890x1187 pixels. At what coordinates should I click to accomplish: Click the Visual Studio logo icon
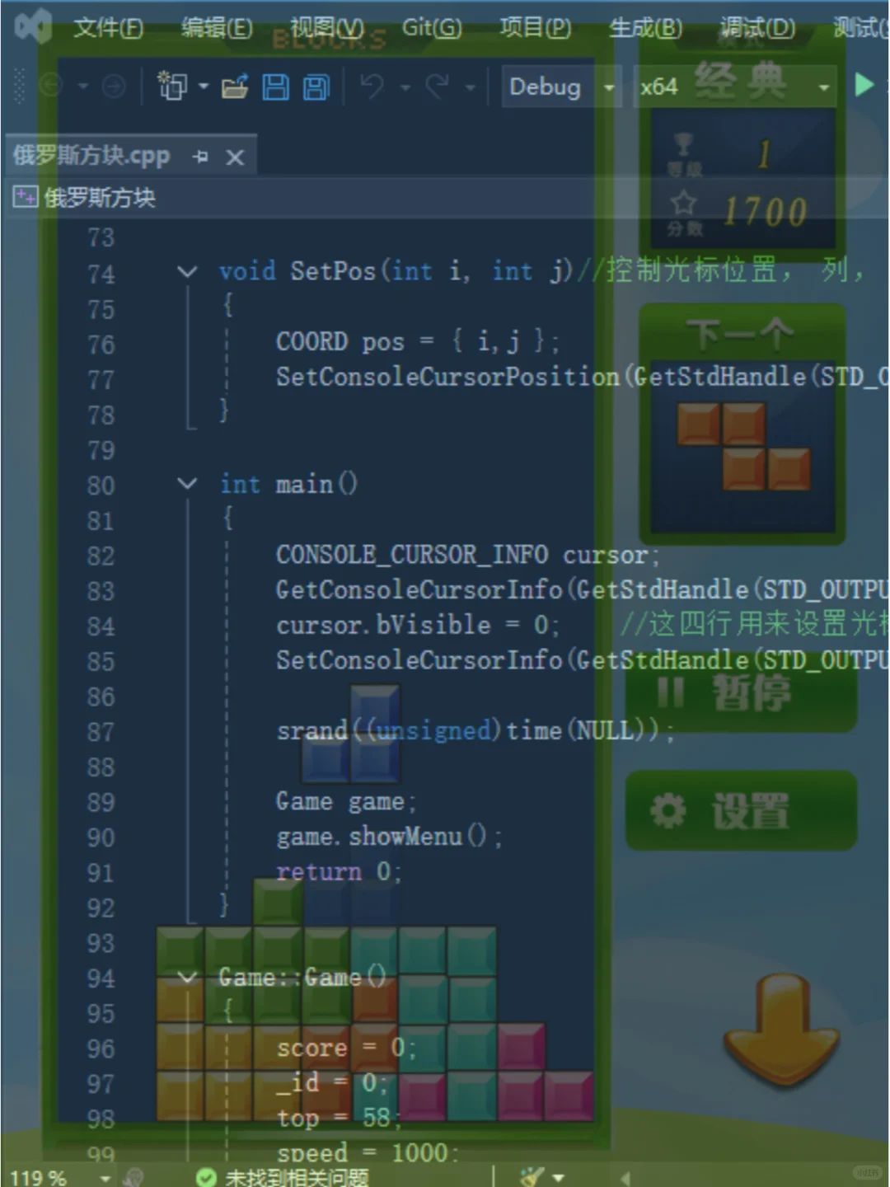click(33, 26)
